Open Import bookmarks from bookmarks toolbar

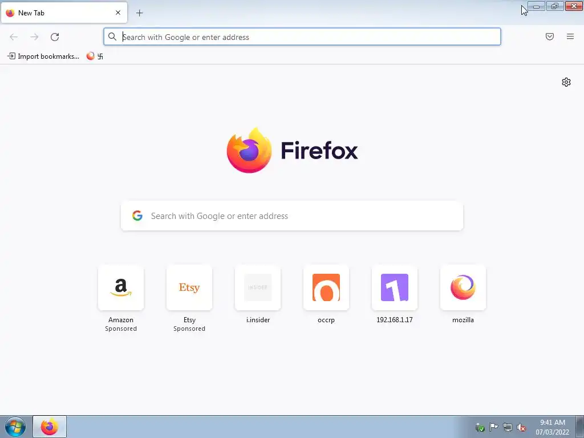tap(43, 56)
